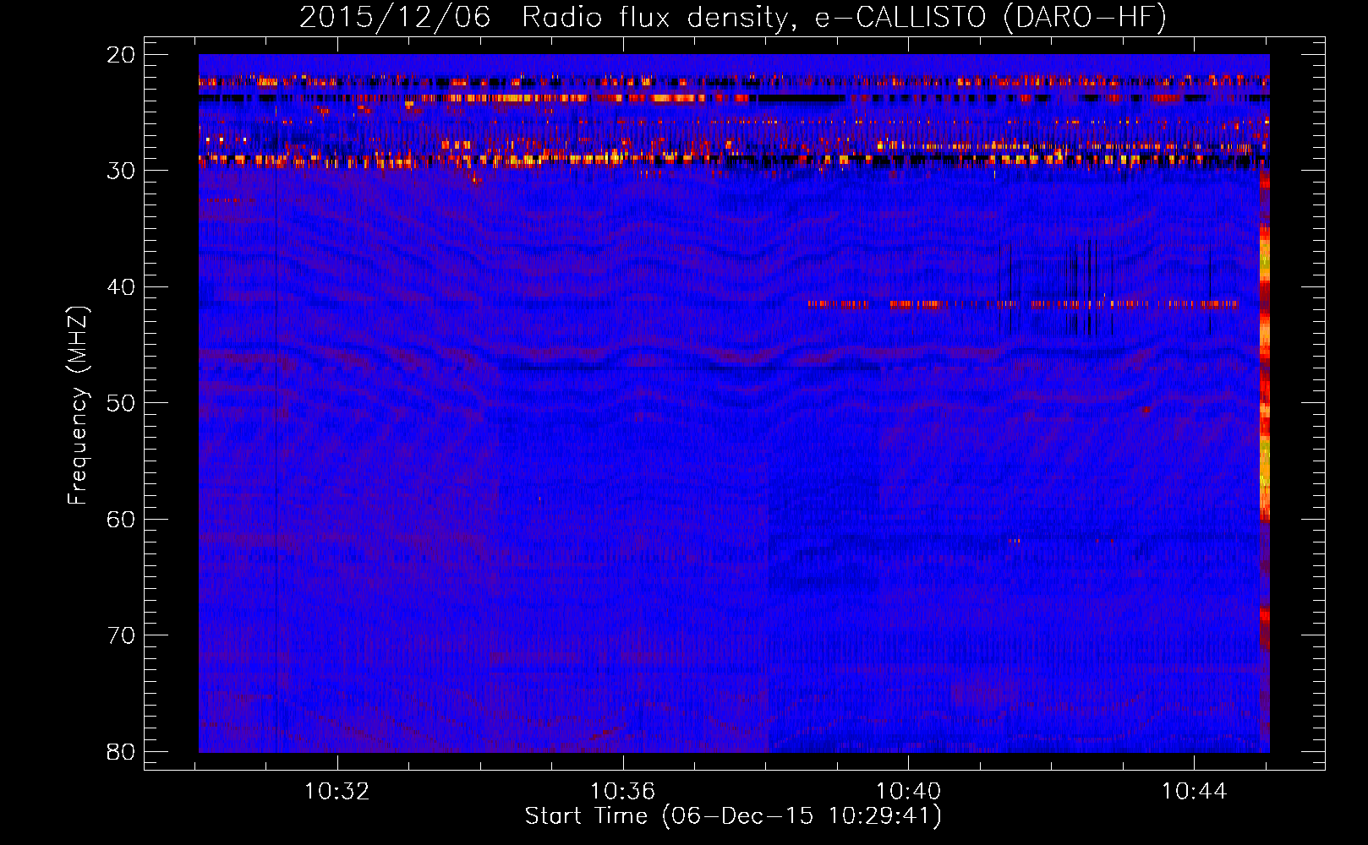Click the frequency tick label '30'

[122, 171]
